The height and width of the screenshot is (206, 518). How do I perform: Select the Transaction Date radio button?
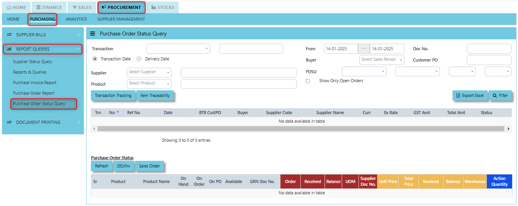95,59
